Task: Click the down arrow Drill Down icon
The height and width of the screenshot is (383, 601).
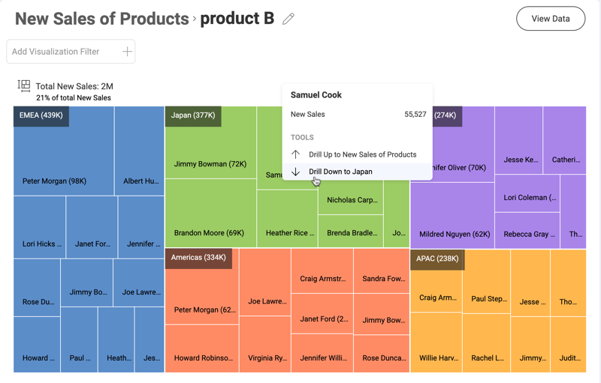Action: coord(296,172)
